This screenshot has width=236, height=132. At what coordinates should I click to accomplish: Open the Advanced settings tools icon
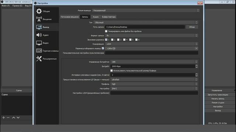[x=39, y=59]
